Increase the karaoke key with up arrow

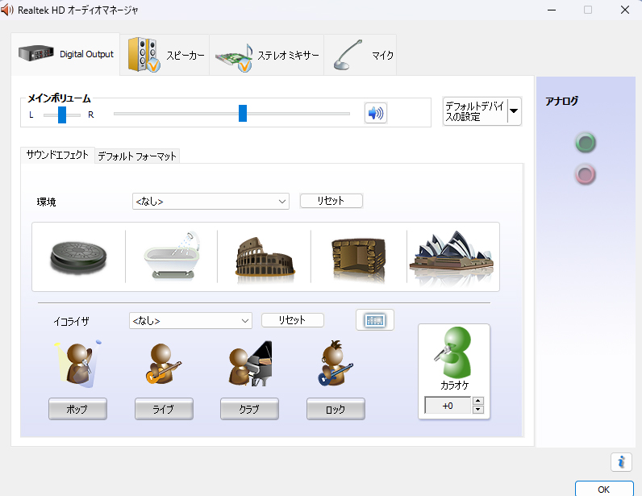[x=477, y=401]
